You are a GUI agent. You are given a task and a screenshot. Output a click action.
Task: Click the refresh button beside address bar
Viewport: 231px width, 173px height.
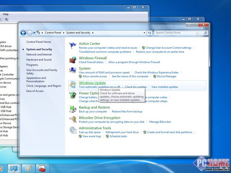149,33
